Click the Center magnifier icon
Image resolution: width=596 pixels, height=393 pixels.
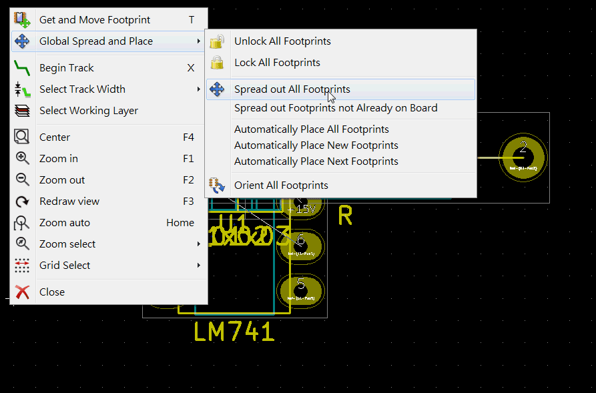coord(22,137)
